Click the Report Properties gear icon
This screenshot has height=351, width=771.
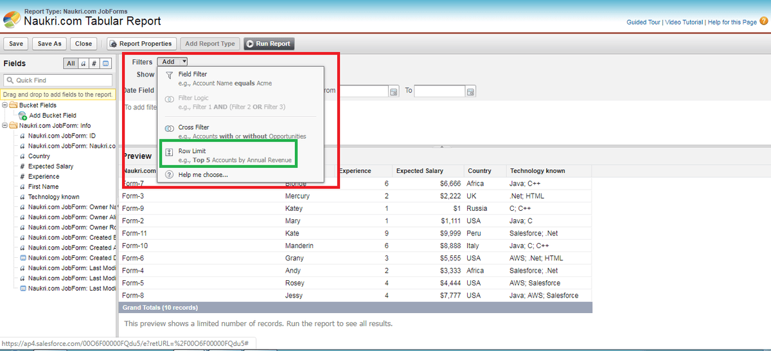pos(113,44)
